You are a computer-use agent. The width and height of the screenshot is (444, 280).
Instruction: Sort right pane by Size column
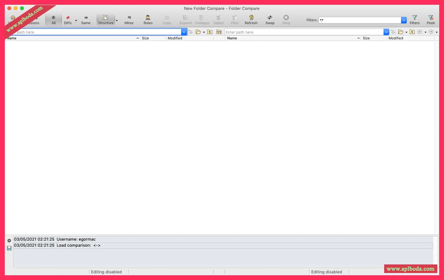366,38
